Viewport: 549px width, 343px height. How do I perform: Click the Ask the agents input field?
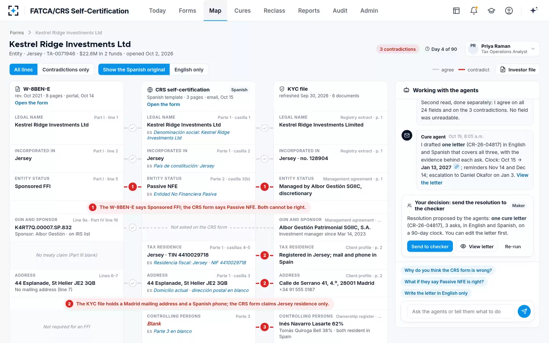coord(461,311)
